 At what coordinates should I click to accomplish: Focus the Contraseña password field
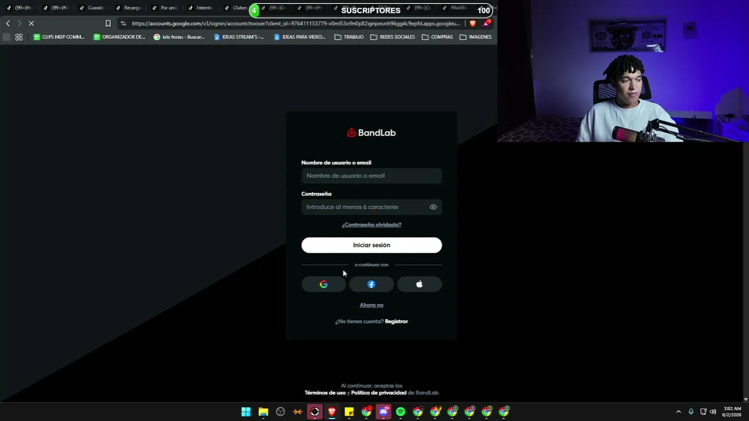(x=372, y=207)
